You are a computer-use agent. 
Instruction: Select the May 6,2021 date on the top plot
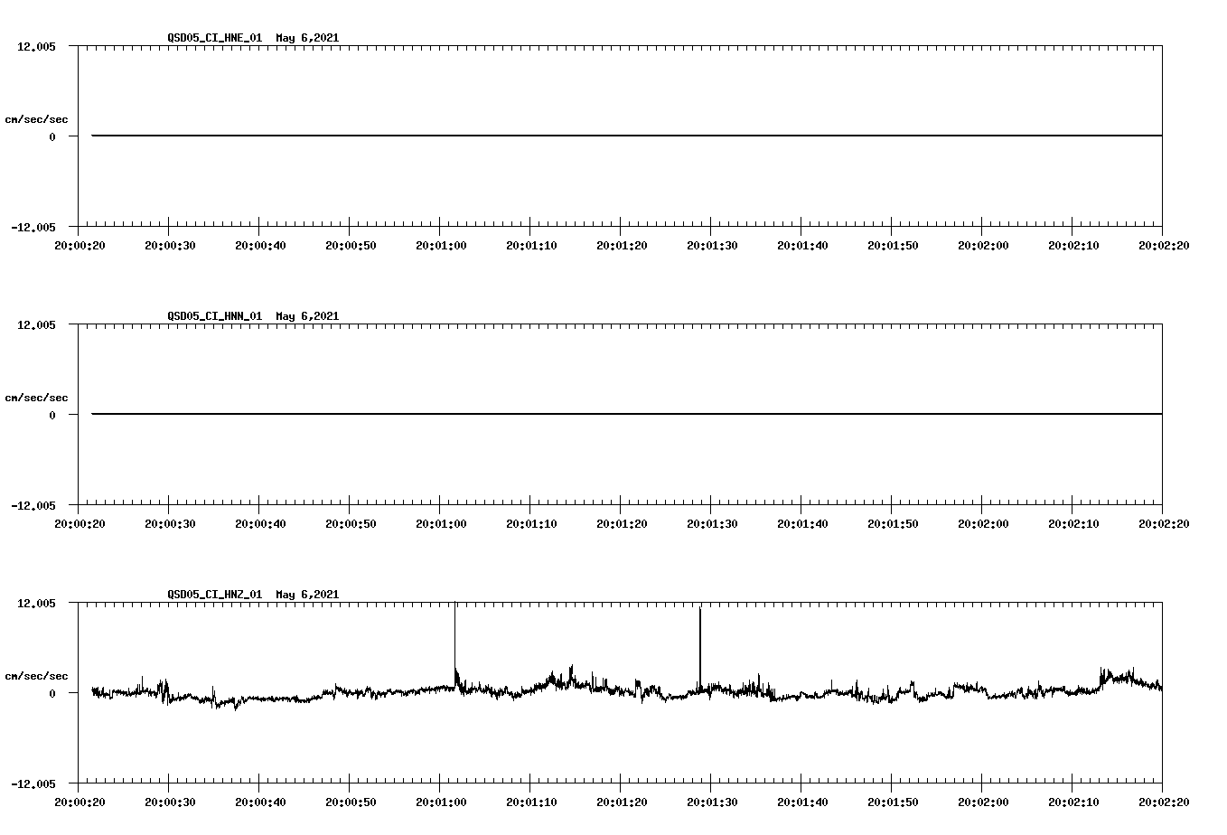tap(307, 38)
